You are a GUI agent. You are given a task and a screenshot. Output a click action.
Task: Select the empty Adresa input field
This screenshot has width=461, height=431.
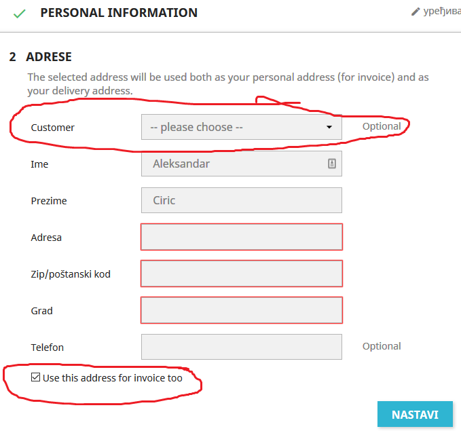tap(241, 237)
